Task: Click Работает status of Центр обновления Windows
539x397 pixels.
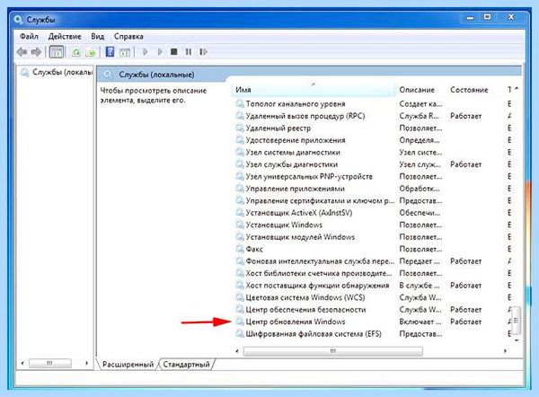Action: [465, 322]
